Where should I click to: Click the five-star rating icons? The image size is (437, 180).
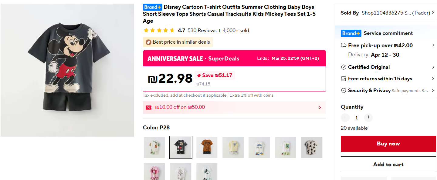[159, 30]
